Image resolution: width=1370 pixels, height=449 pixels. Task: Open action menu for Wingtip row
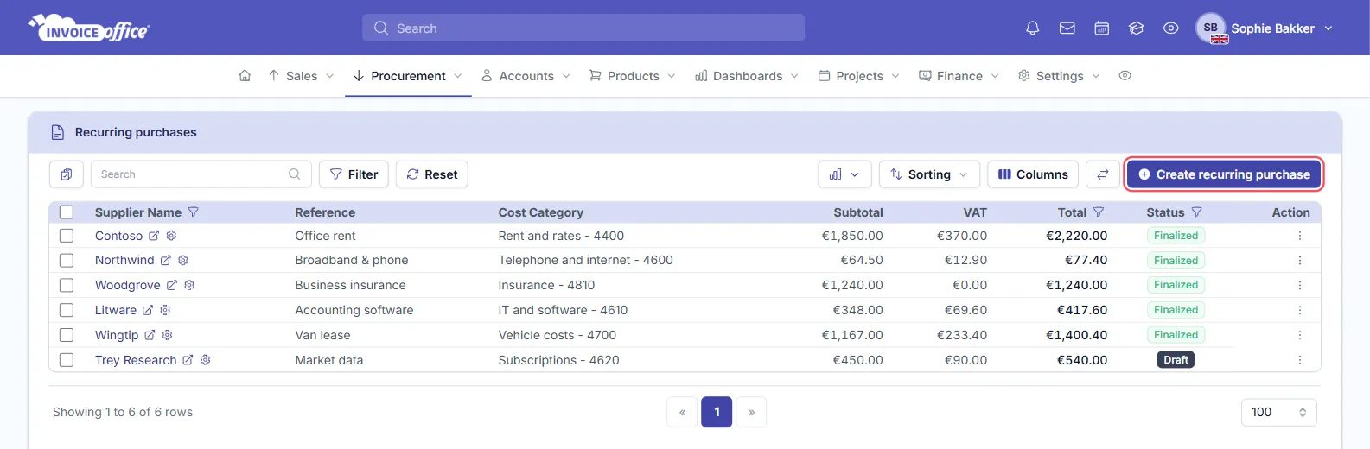pyautogui.click(x=1300, y=335)
